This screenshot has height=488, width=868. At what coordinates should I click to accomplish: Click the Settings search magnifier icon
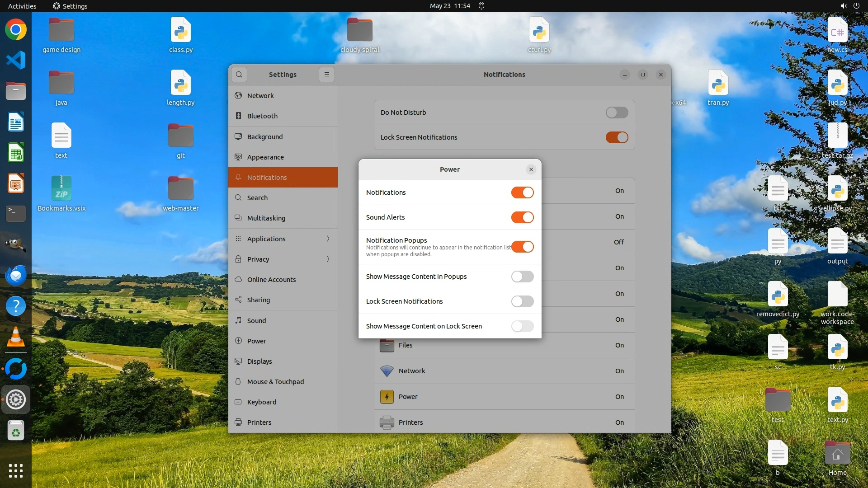point(239,75)
